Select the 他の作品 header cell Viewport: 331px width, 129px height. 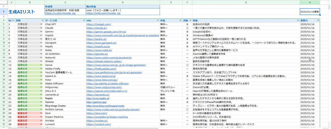(x=122, y=6)
